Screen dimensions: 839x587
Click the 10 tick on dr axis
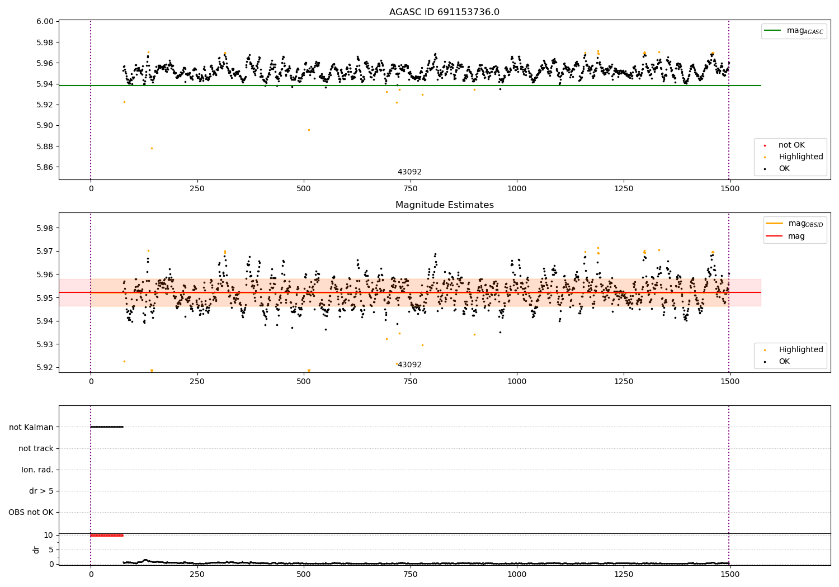coord(48,535)
